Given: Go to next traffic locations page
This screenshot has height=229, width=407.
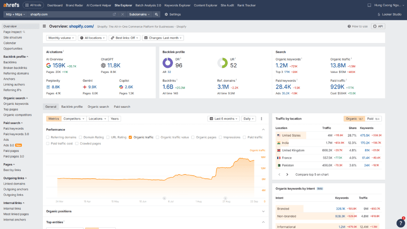Looking at the screenshot, I should click(x=287, y=174).
